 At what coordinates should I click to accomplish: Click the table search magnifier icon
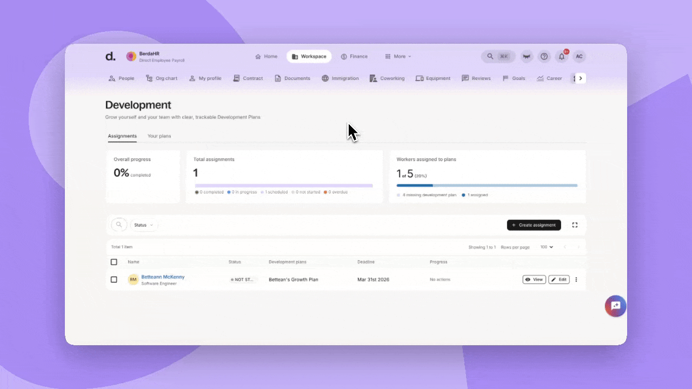tap(119, 225)
